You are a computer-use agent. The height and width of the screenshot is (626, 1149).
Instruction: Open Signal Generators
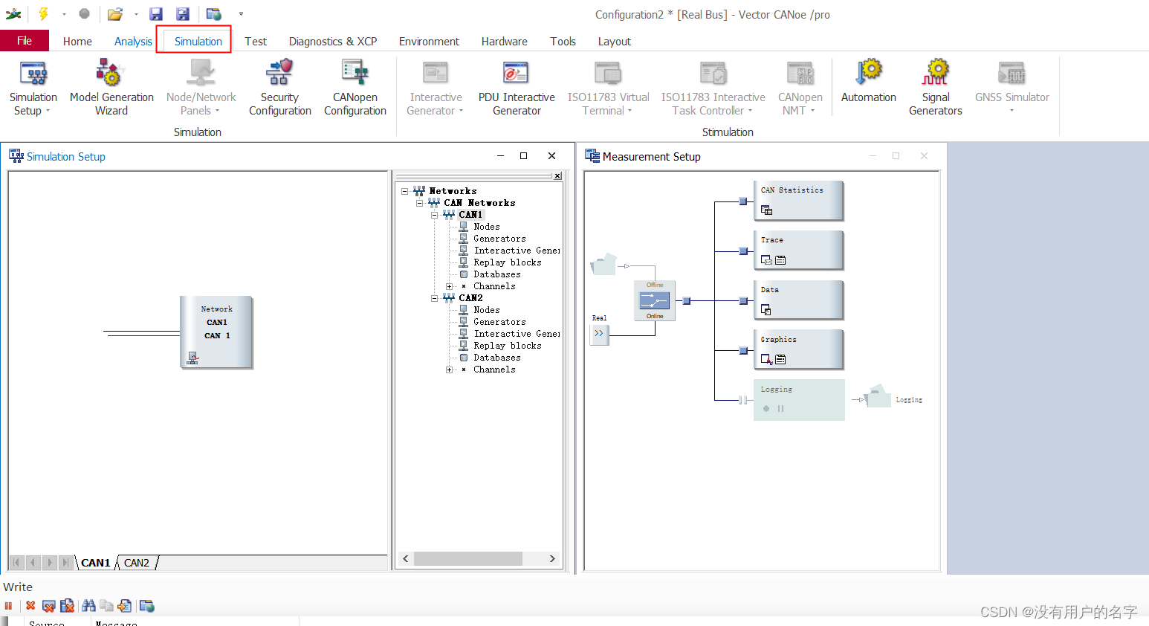tap(936, 88)
